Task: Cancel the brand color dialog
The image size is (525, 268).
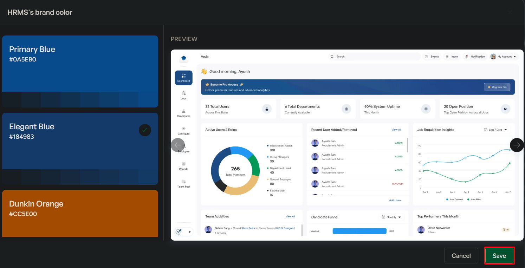Action: coord(461,256)
